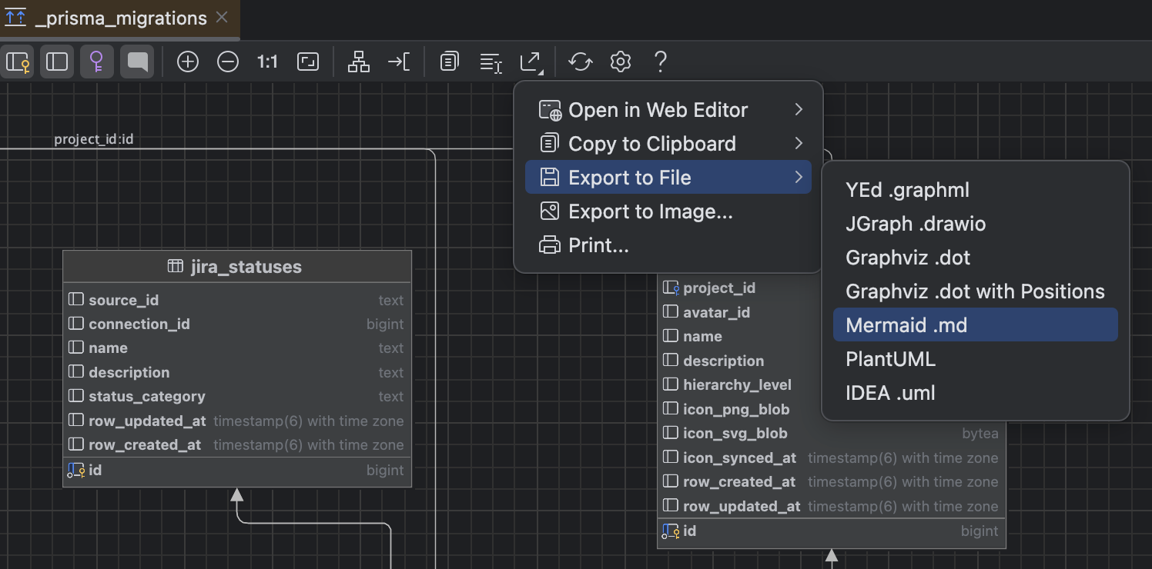Toggle columns visibility in toolbar
Viewport: 1152px width, 569px height.
coord(57,62)
